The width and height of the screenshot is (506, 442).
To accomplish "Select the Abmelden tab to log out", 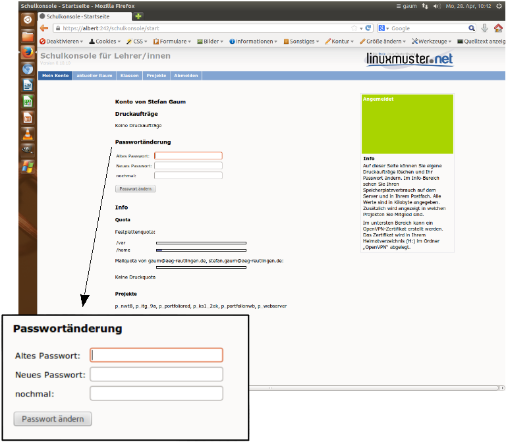I will pyautogui.click(x=186, y=76).
